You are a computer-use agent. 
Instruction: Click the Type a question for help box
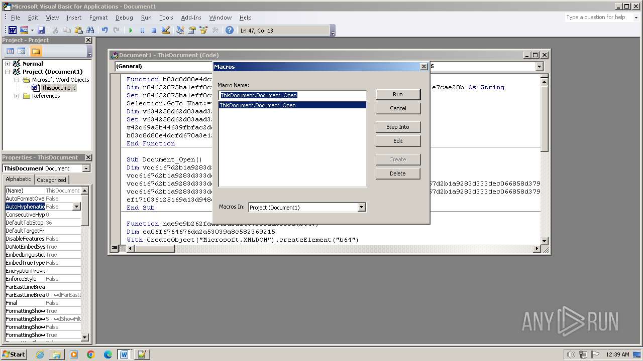(x=598, y=17)
